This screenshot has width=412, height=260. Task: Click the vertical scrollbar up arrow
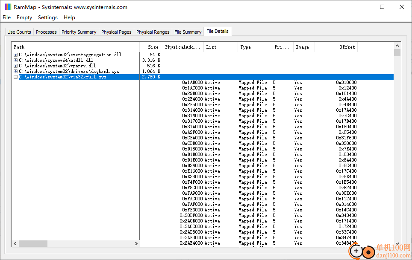tap(397, 46)
